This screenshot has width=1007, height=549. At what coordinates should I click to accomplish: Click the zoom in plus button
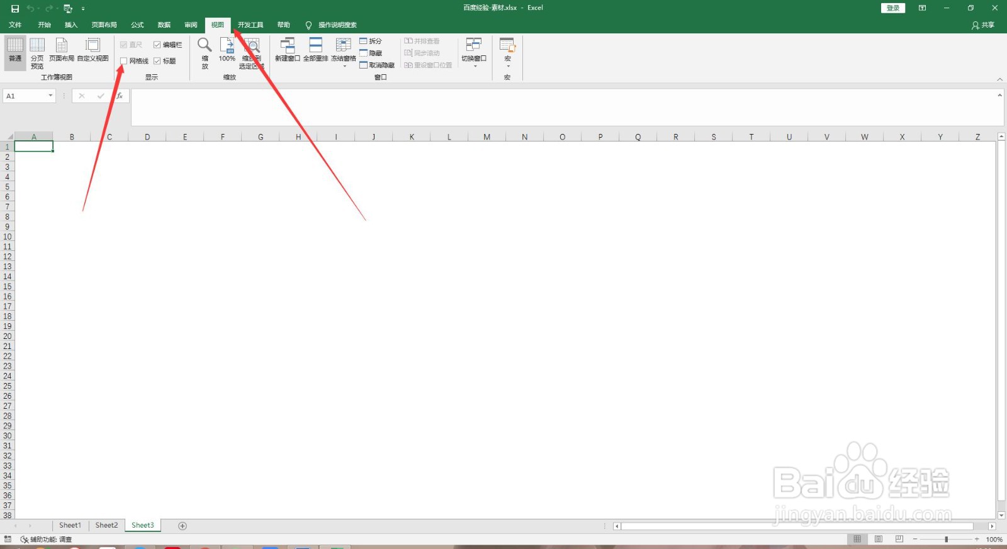click(x=977, y=540)
